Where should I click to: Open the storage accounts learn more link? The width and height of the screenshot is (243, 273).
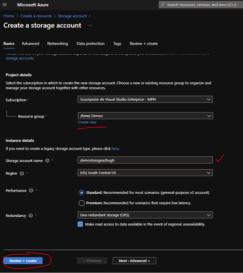pyautogui.click(x=20, y=58)
